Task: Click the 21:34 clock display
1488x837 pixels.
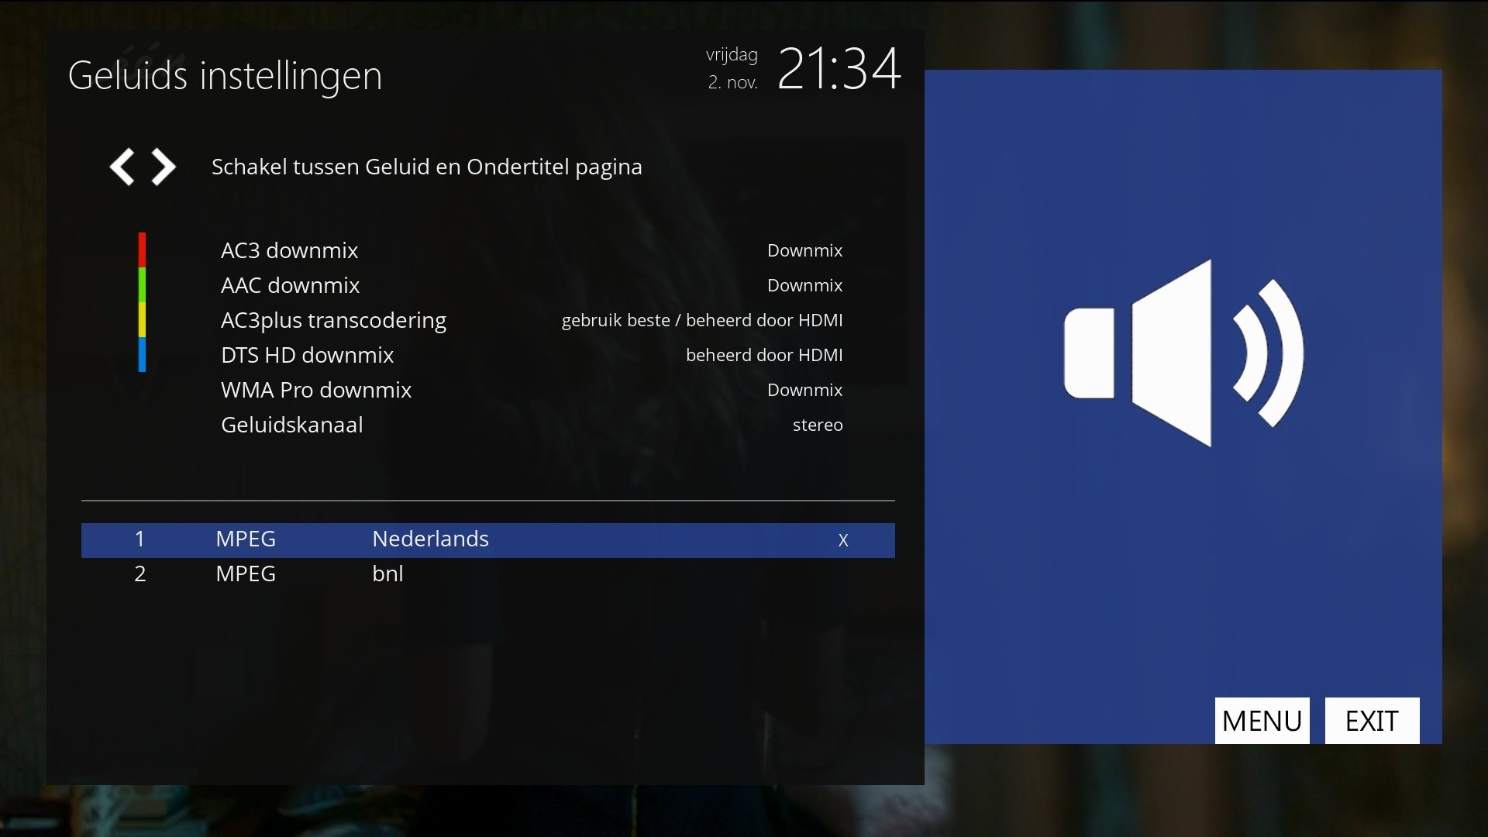Action: (x=839, y=69)
